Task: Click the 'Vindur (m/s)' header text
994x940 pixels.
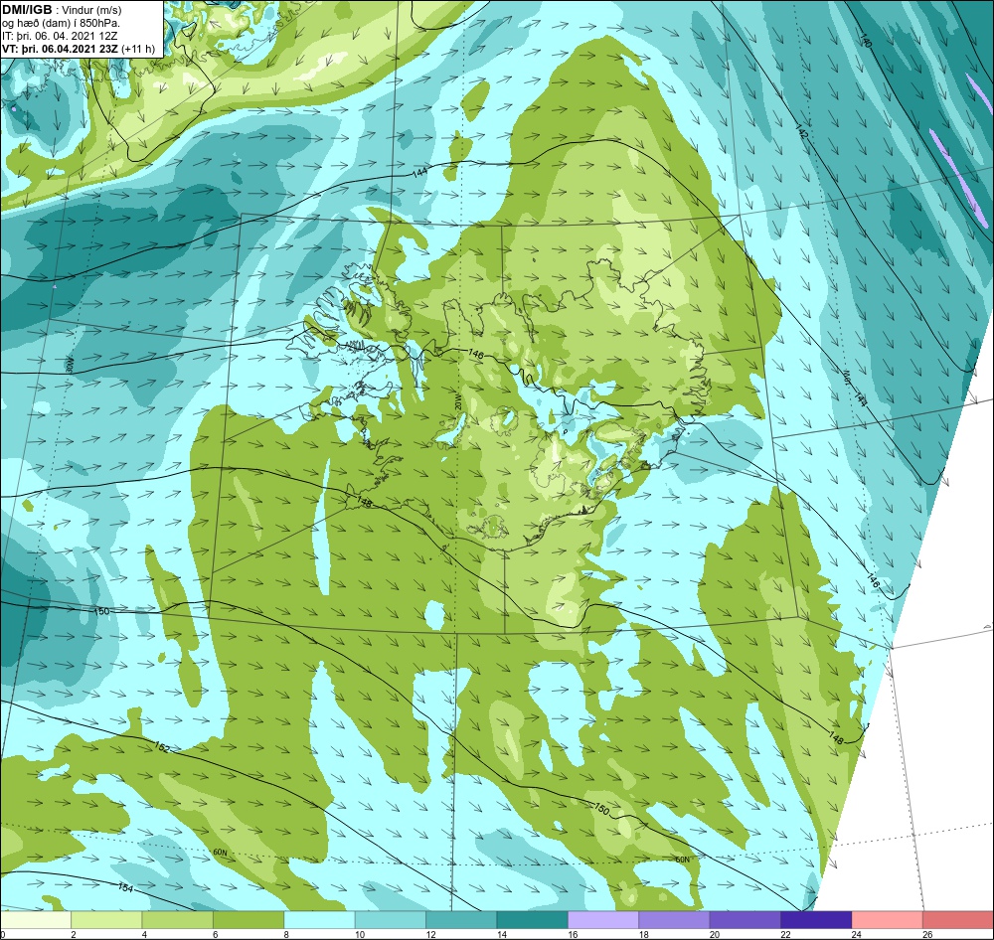Action: click(x=93, y=10)
